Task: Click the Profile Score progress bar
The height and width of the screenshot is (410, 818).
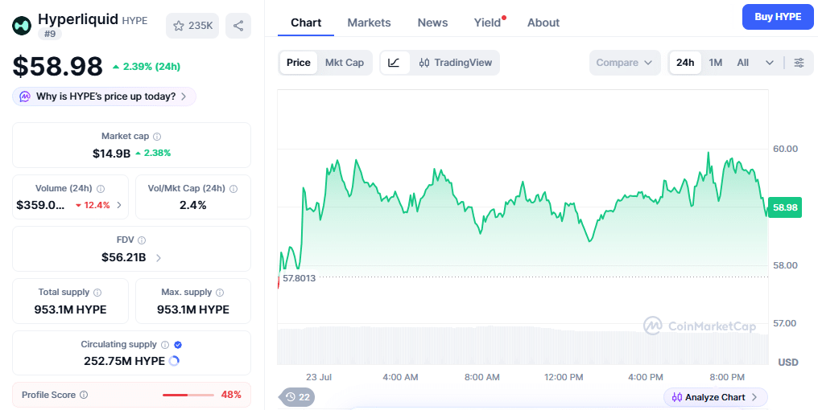Action: pyautogui.click(x=188, y=395)
